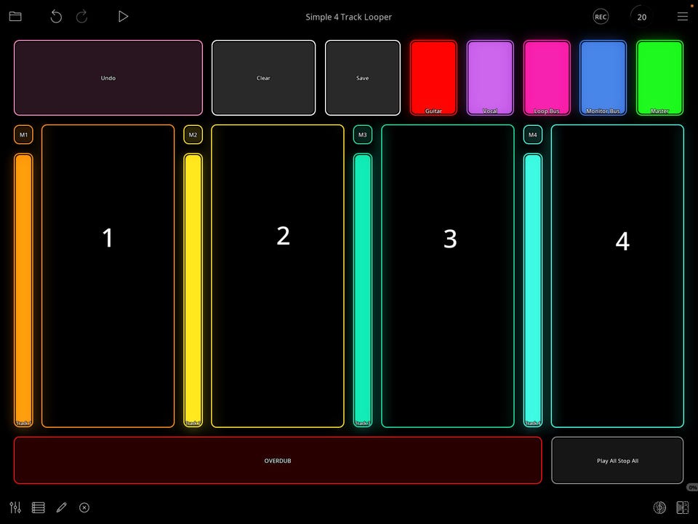Toggle the REC record button
Screen dimensions: 698x524
click(x=601, y=17)
